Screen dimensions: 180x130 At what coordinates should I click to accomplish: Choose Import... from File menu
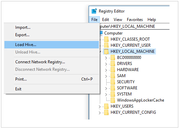51,27
